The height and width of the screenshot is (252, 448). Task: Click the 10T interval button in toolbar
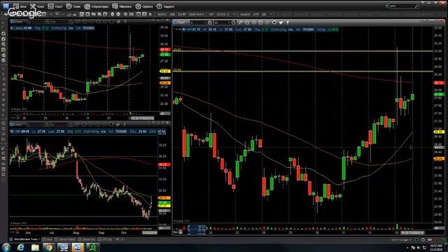click(x=211, y=14)
